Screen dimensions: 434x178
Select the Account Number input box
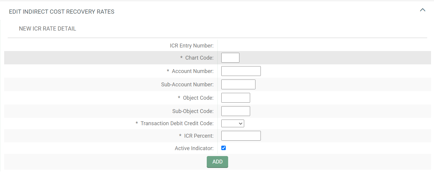241,71
